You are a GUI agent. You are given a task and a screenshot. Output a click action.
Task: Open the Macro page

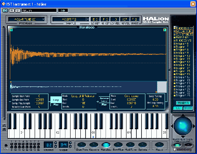[x=159, y=145]
